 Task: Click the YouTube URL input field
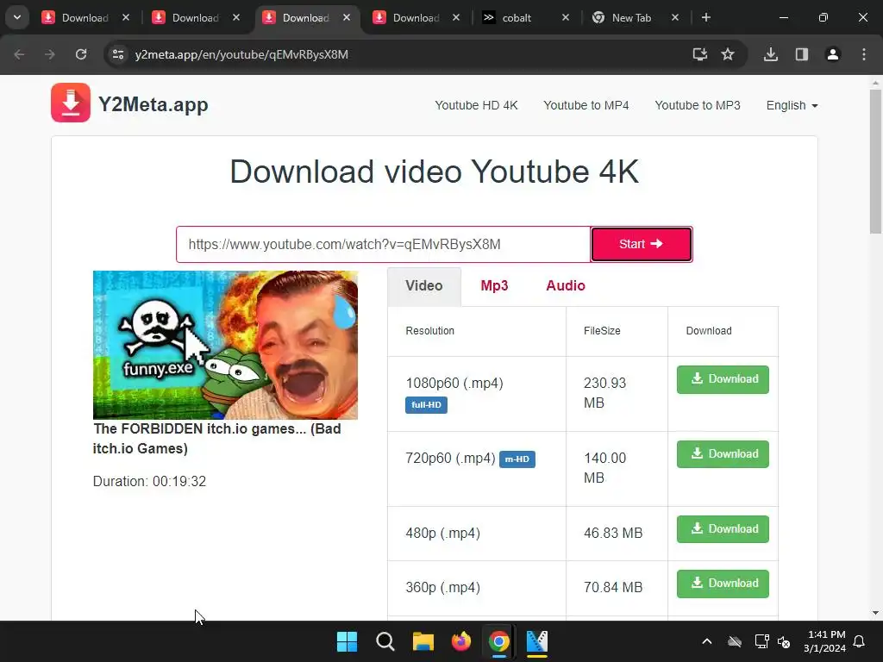point(384,244)
